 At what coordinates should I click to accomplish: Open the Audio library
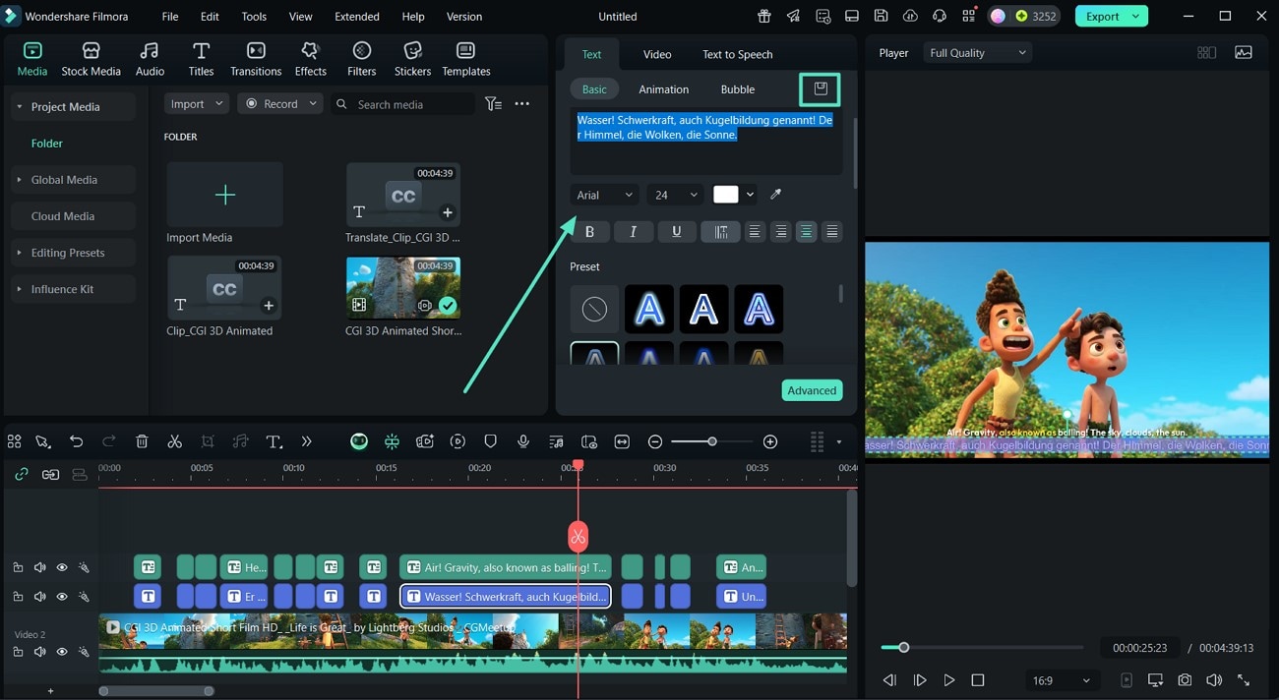click(150, 59)
